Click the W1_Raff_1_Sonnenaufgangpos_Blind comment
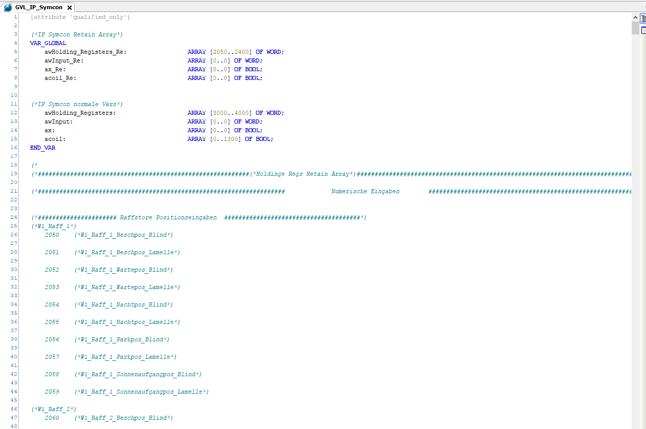This screenshot has width=646, height=429. point(138,375)
